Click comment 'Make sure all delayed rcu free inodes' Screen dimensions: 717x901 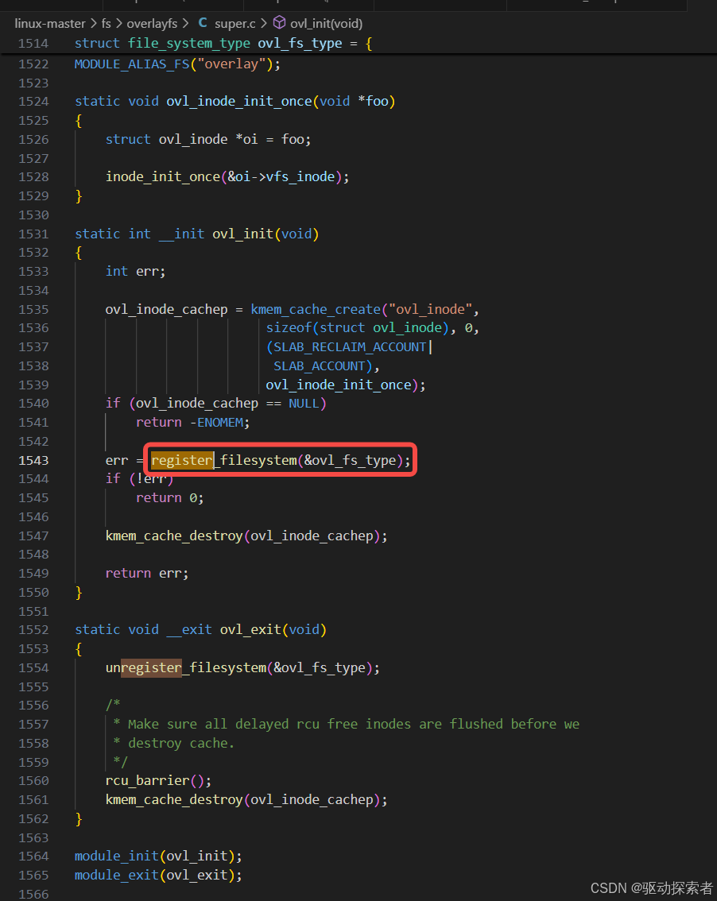coord(269,724)
